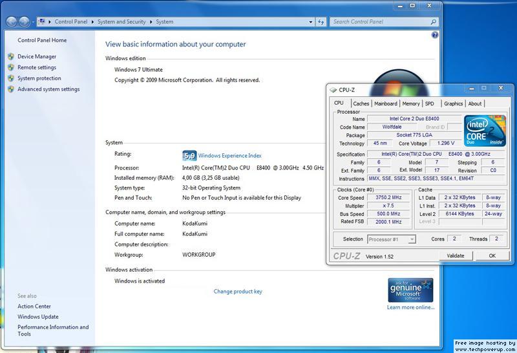Click Control Panel breadcrumb in address bar
517x353 pixels.
71,21
